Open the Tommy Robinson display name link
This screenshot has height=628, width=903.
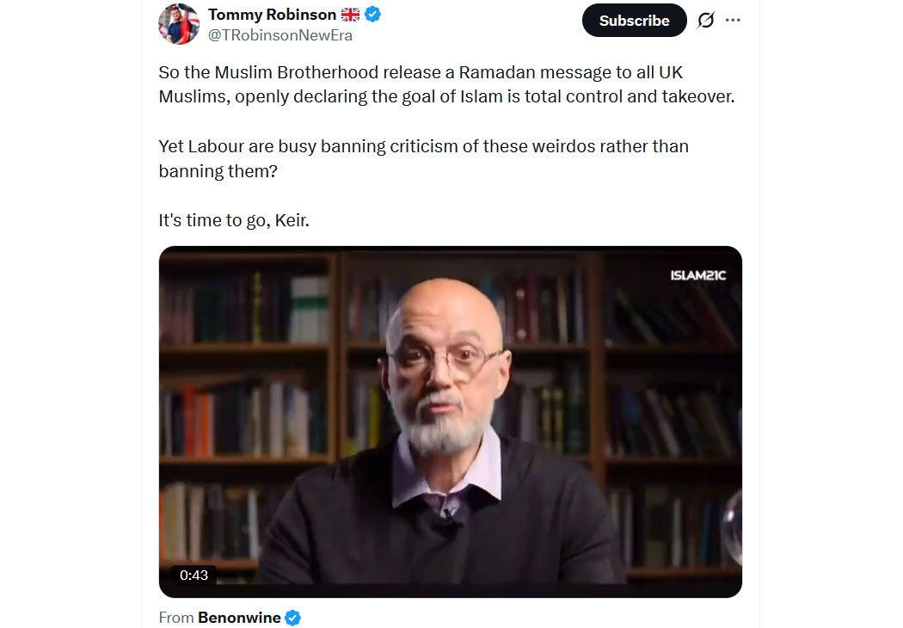click(272, 15)
